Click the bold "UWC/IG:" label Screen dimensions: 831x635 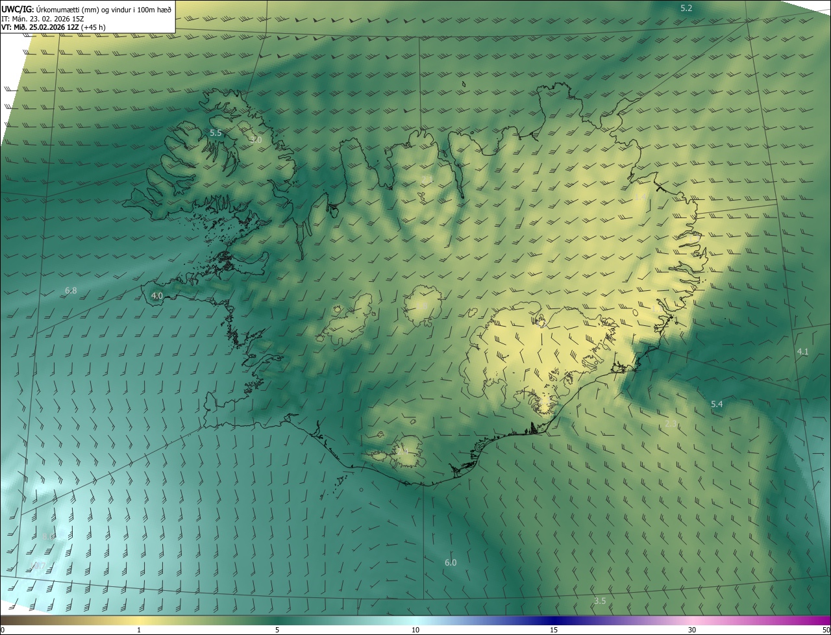click(x=18, y=9)
